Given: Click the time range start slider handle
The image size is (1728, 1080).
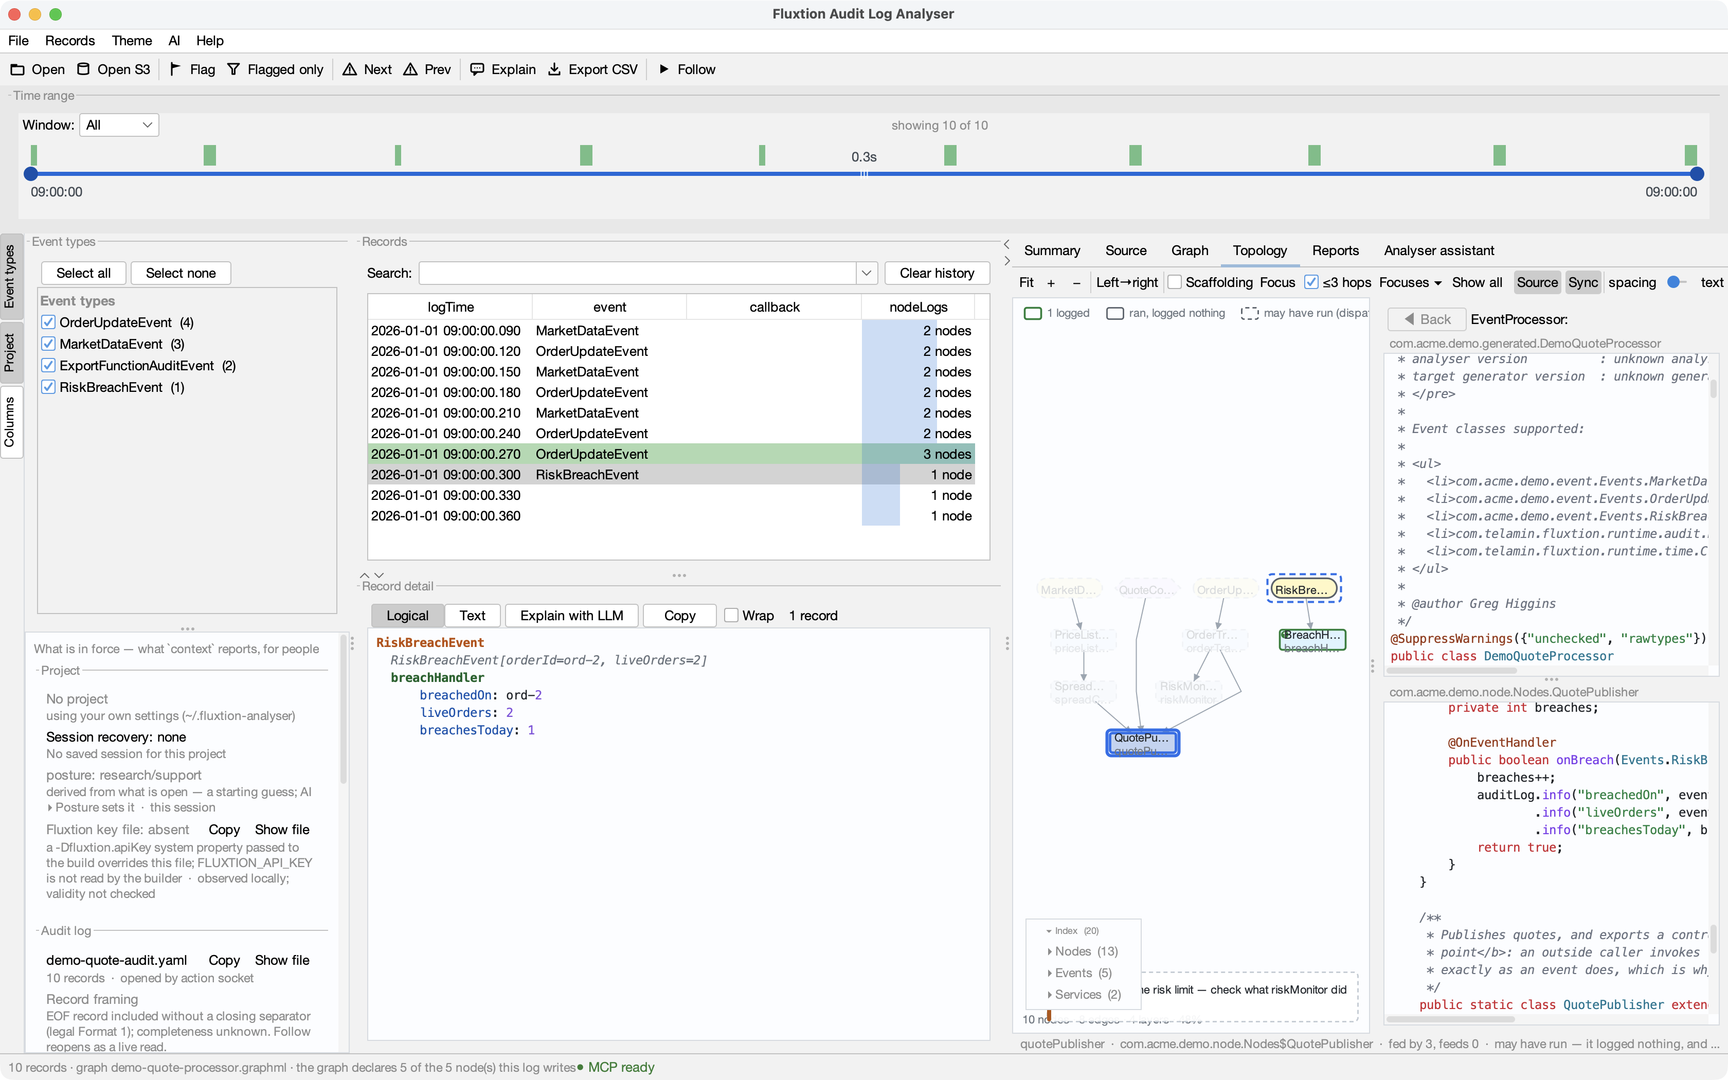Looking at the screenshot, I should pos(31,174).
